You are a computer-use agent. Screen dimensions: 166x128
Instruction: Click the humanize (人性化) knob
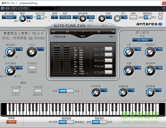coord(32,52)
